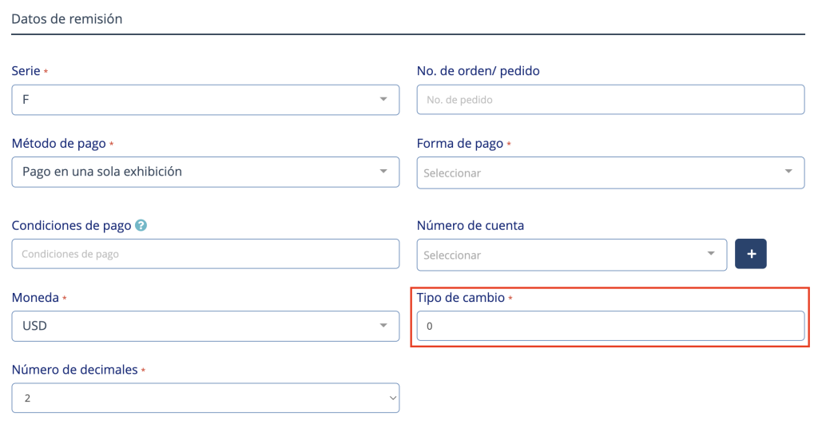Click the chevron on the Número de decimales select
This screenshot has width=818, height=428.
391,398
